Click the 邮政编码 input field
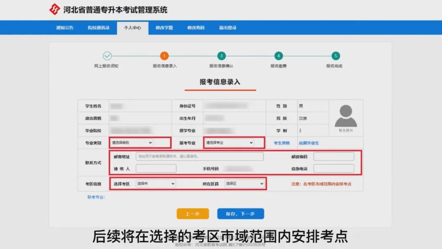 334,156
